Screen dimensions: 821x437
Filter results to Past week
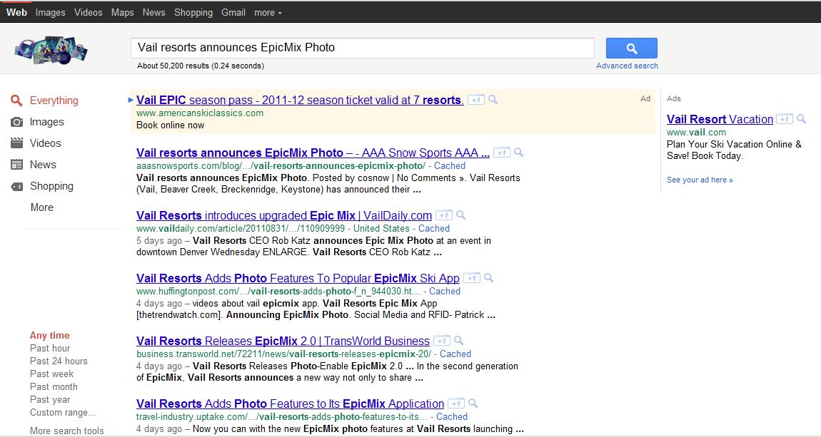click(x=52, y=374)
